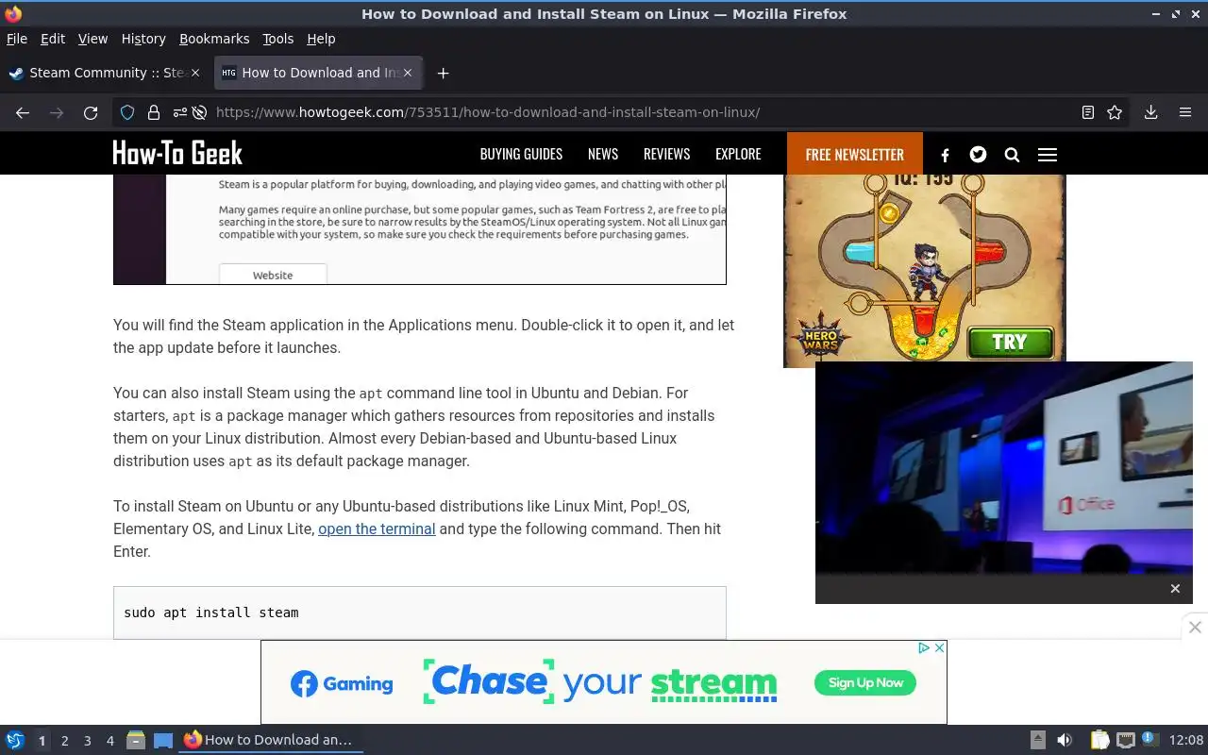Visit How-To Geek Facebook page icon

pyautogui.click(x=945, y=155)
